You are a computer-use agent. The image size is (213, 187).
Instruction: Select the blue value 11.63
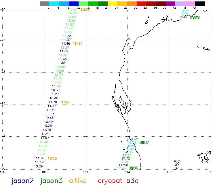(123, 165)
